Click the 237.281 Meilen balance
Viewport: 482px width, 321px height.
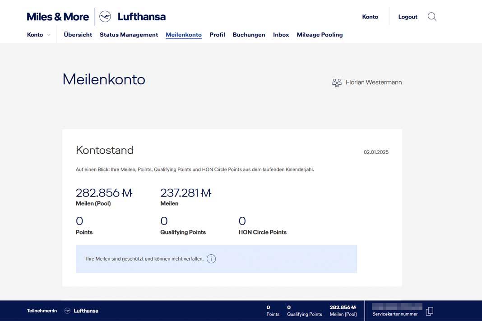coord(185,193)
